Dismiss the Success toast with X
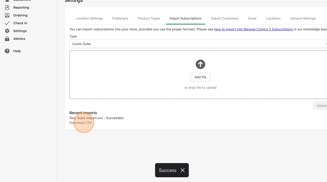327x182 pixels. pyautogui.click(x=182, y=170)
